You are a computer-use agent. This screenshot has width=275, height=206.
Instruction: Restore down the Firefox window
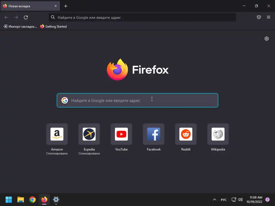(x=256, y=6)
